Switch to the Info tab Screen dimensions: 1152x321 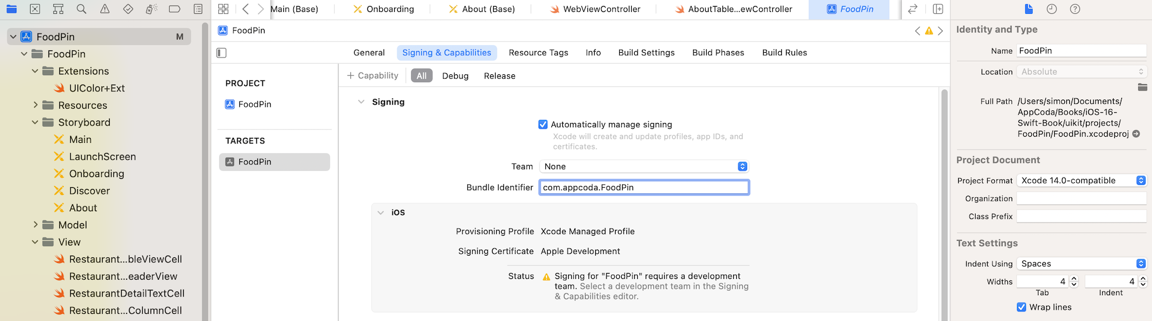tap(593, 53)
